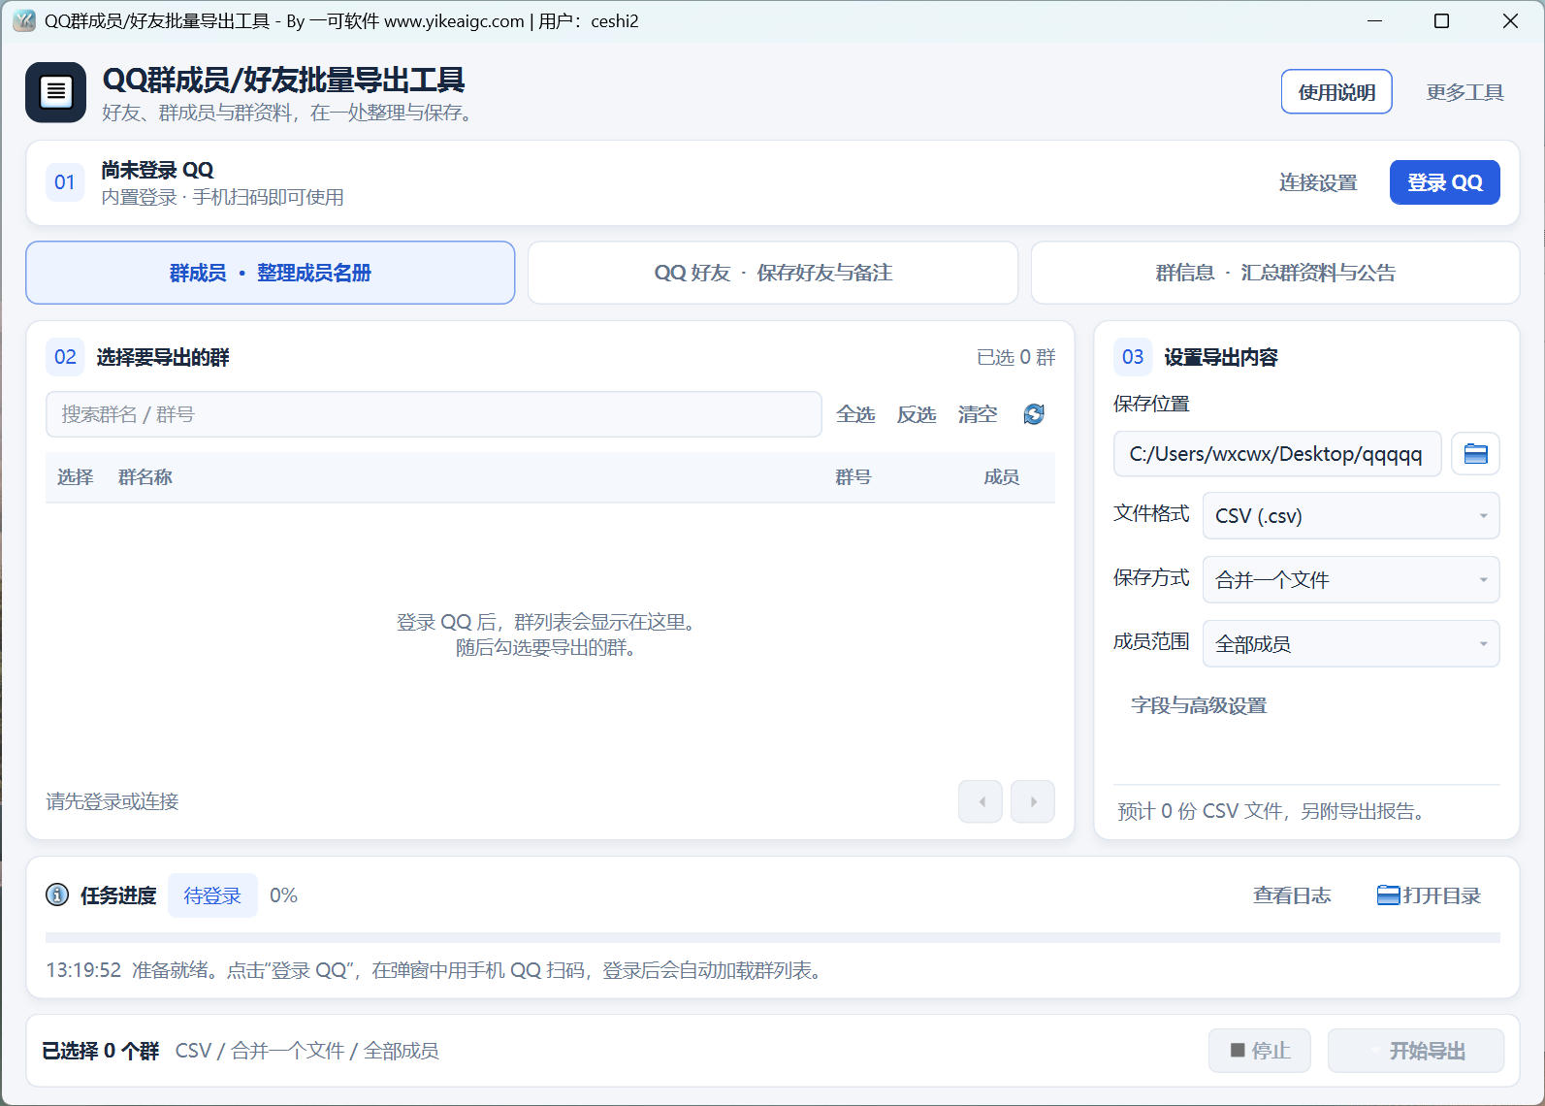Open the 更多工具 more tools link
The image size is (1545, 1106).
(x=1465, y=92)
